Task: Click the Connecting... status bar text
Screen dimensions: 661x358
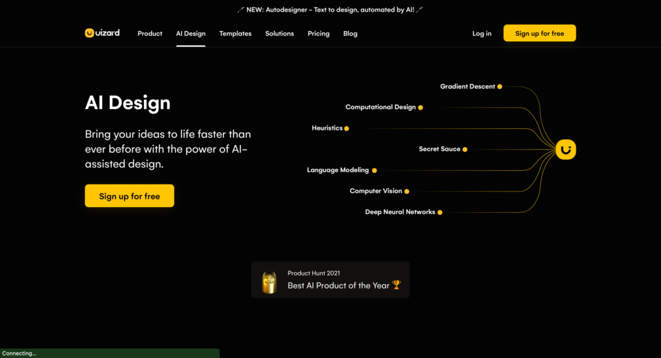Action: coord(19,353)
